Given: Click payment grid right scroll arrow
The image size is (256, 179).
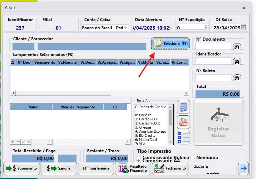Looking at the screenshot, I should click(x=128, y=141).
